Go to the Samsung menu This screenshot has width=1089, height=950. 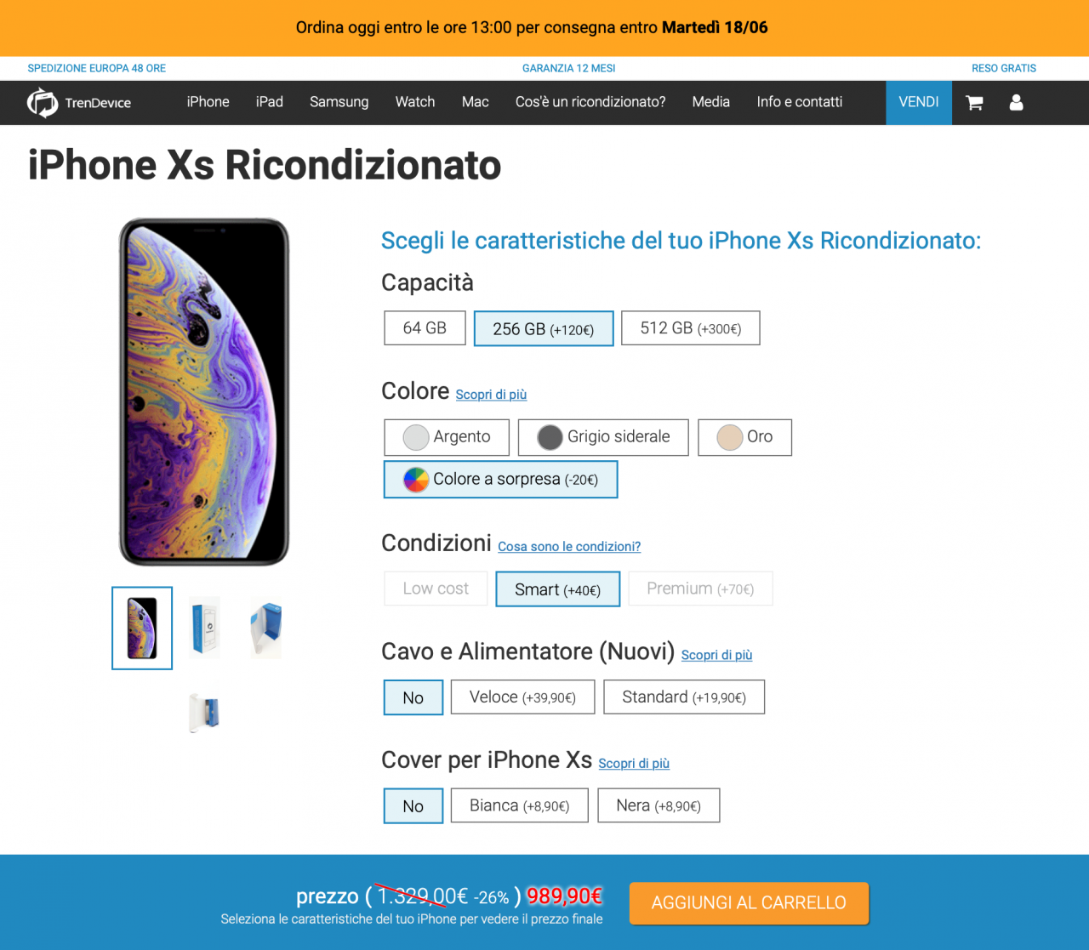[x=339, y=102]
